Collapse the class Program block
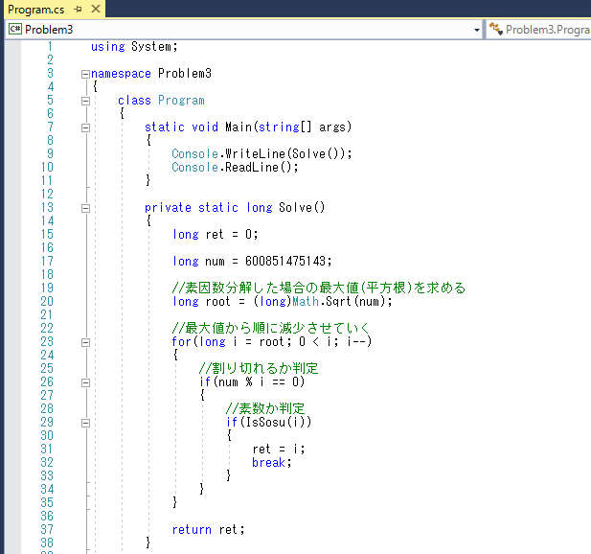Viewport: 591px width, 554px height. [85, 101]
